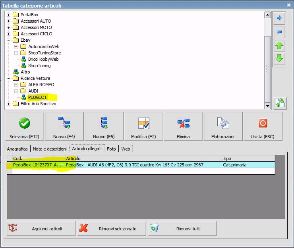Click the Articolo column header
This screenshot has height=249, width=294.
point(143,158)
